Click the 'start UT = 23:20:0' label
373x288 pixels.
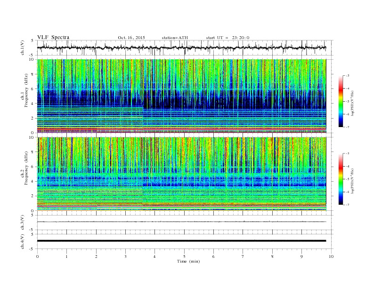pos(227,38)
